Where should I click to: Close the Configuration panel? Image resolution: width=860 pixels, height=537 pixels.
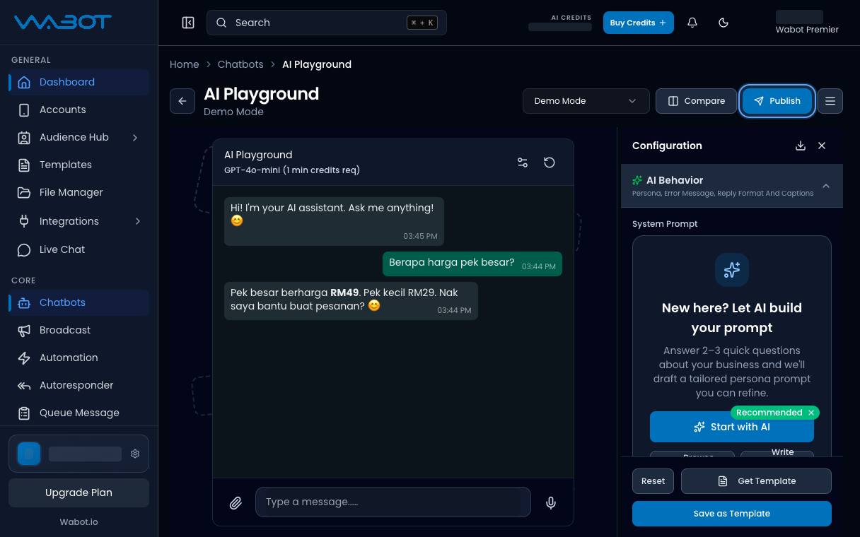click(x=822, y=146)
